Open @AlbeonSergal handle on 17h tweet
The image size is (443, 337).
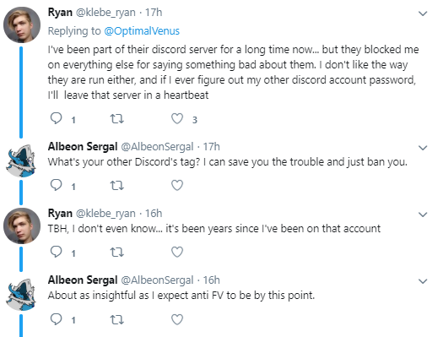pyautogui.click(x=157, y=147)
